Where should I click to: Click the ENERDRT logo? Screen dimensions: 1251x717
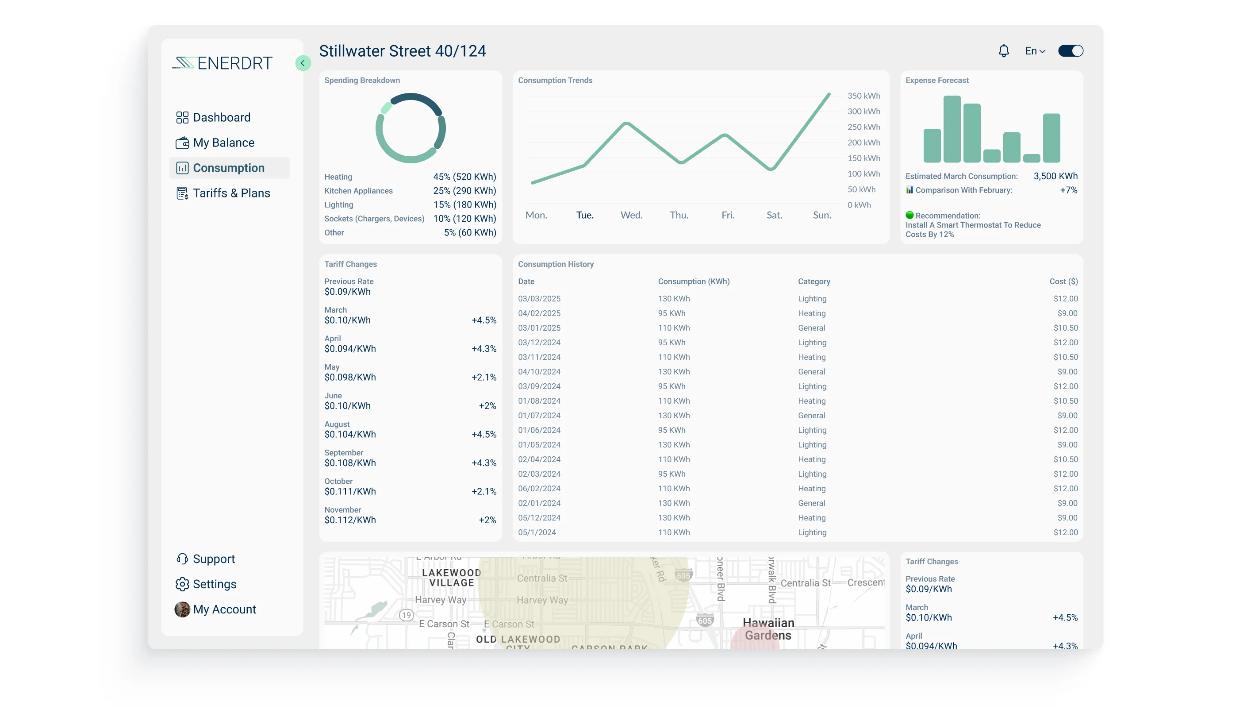[x=222, y=63]
